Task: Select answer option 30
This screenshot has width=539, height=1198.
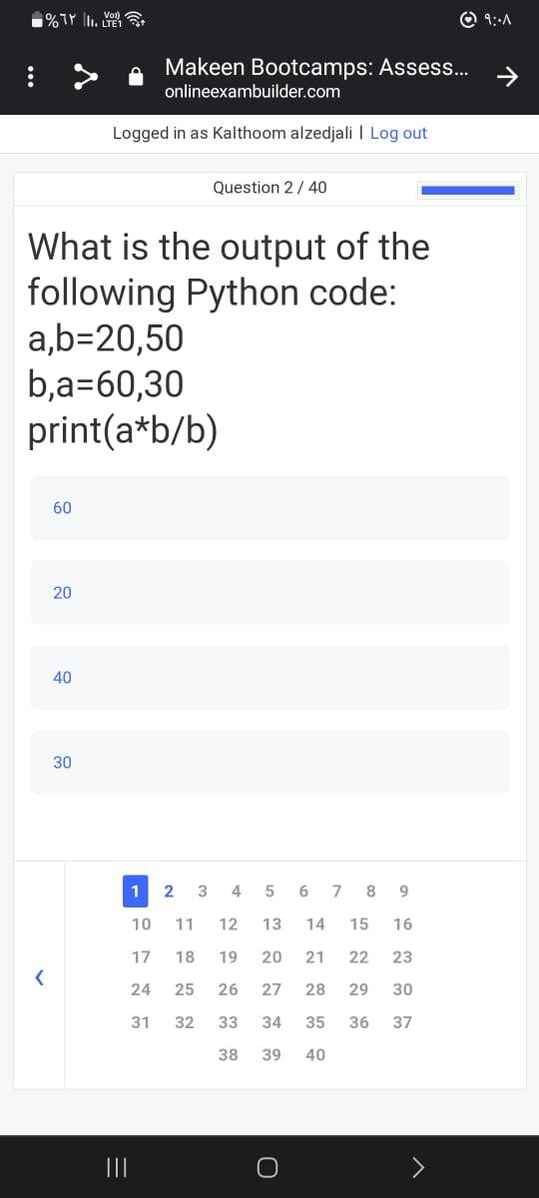Action: click(x=269, y=763)
